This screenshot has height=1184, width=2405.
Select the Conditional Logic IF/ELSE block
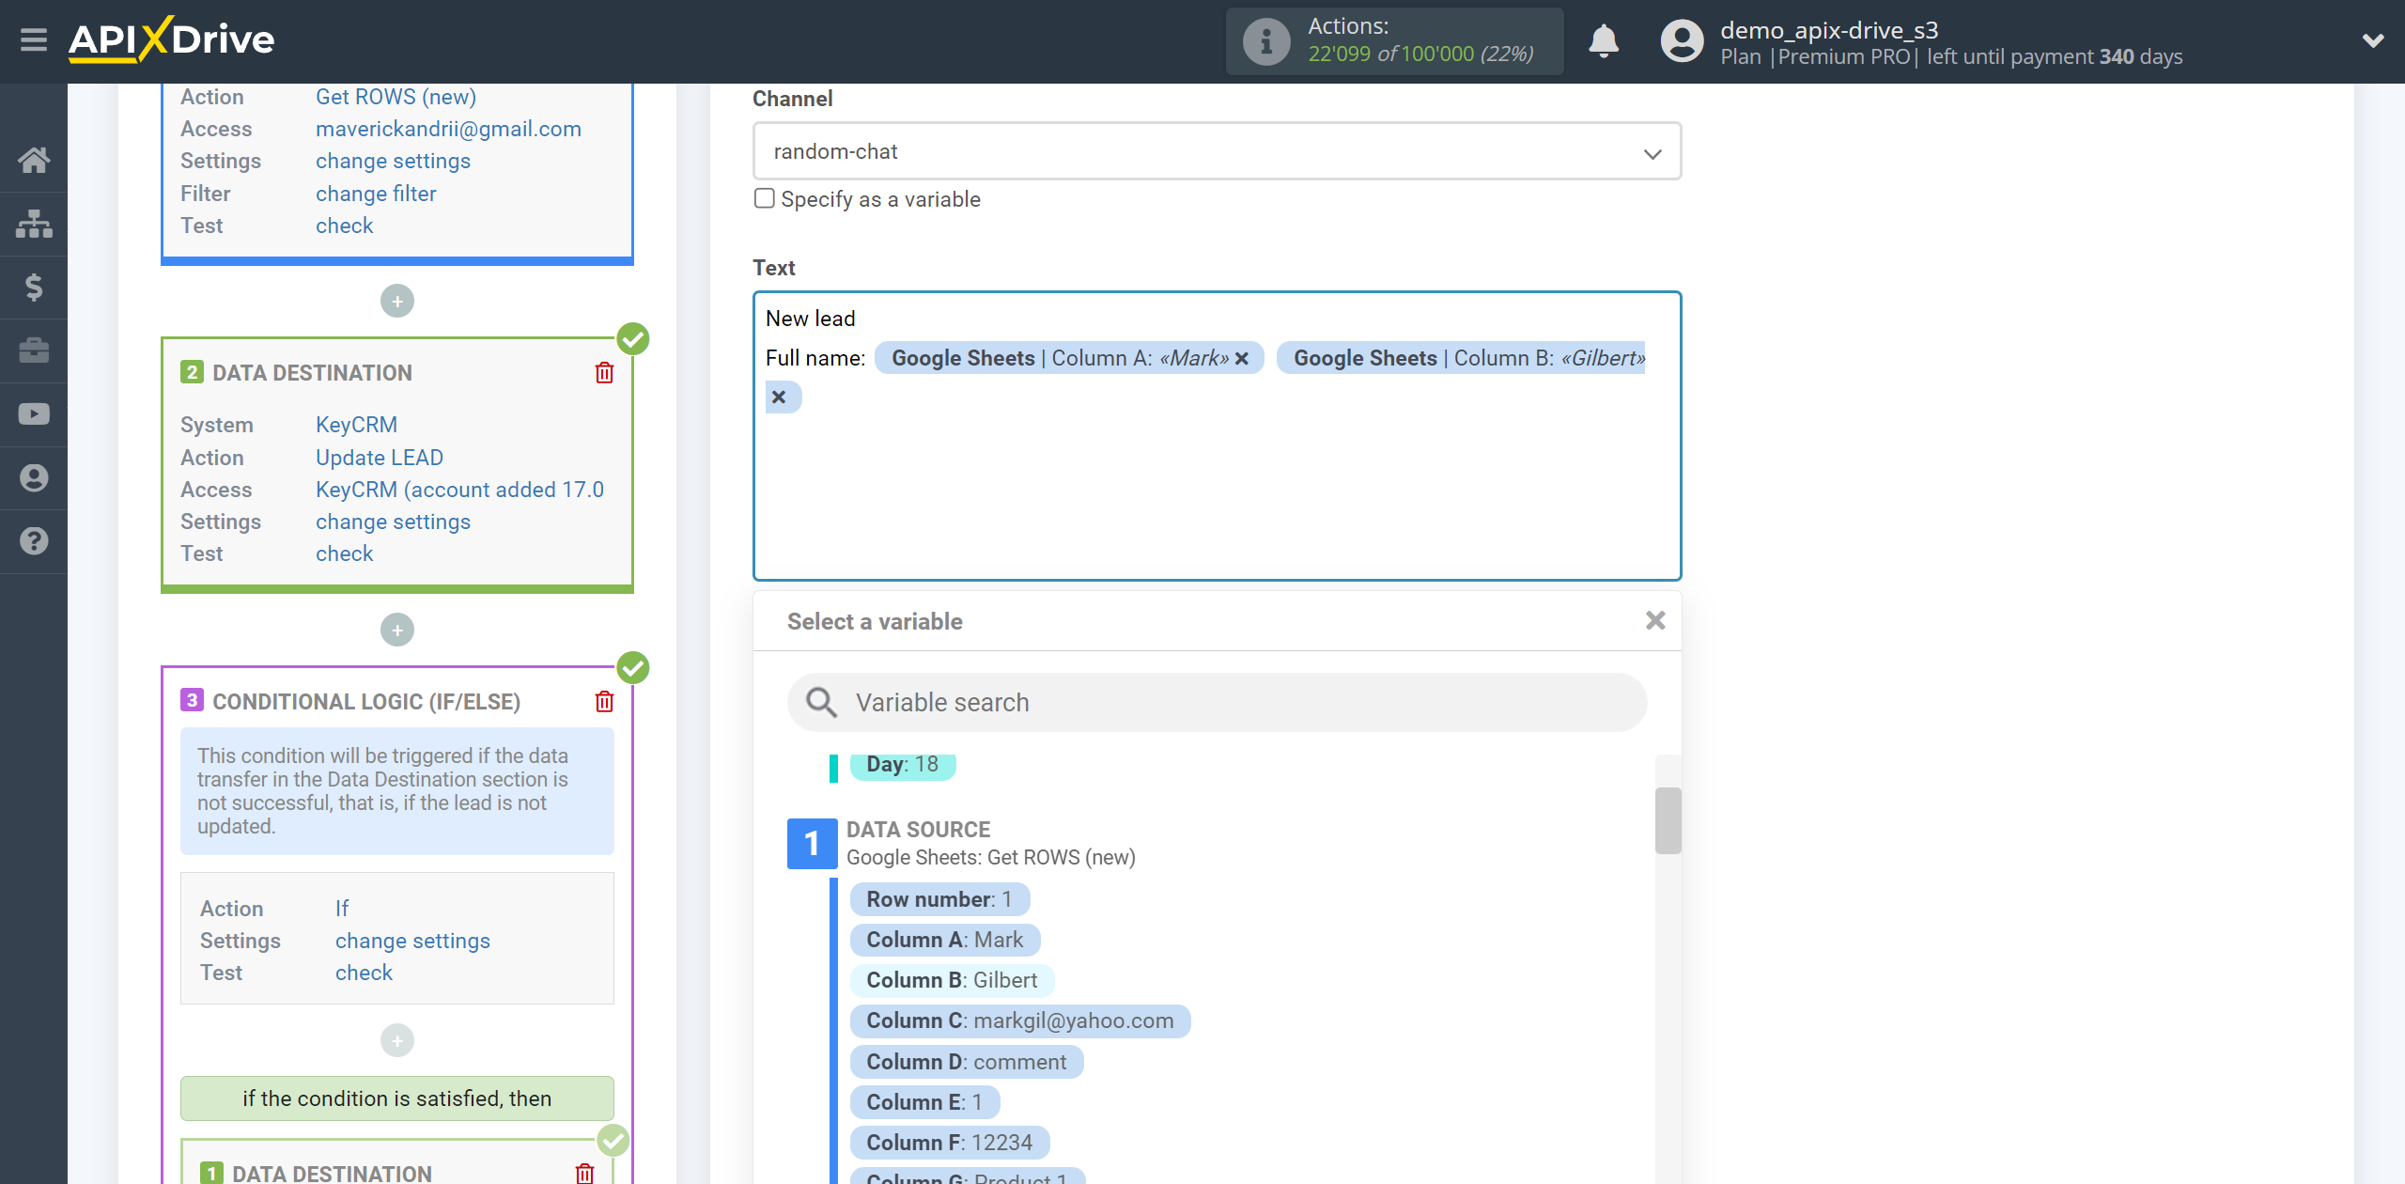click(x=366, y=703)
